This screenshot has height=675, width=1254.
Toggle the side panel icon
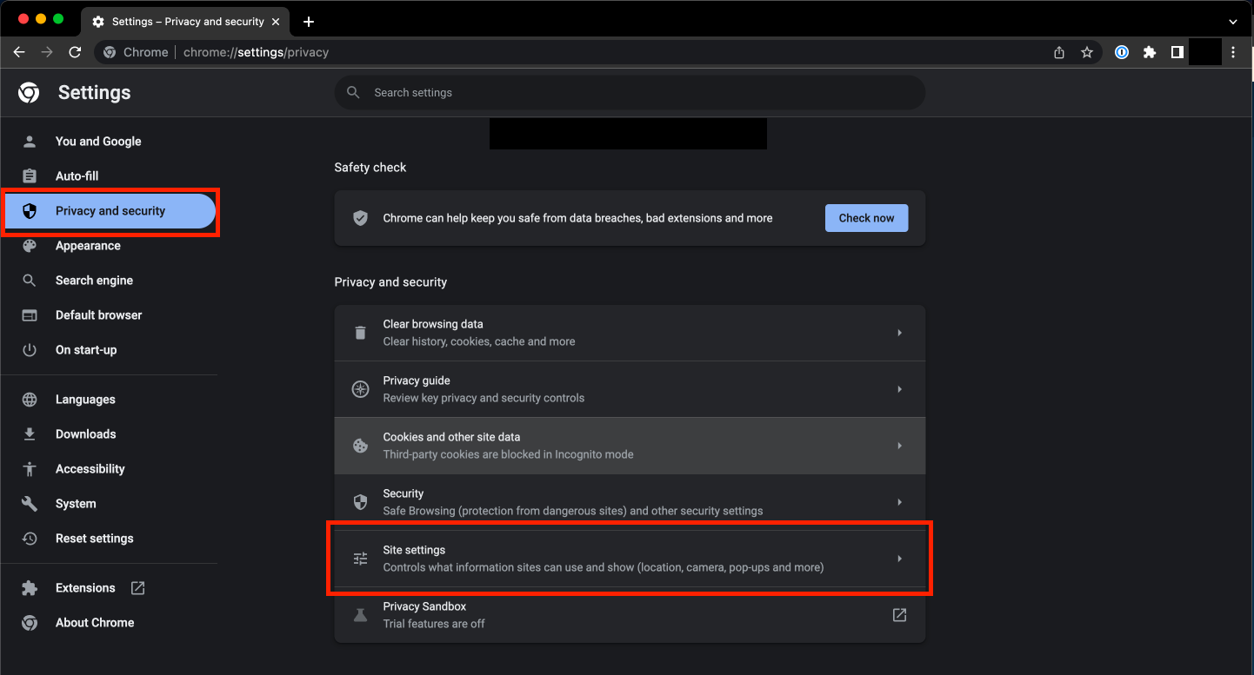(x=1177, y=52)
